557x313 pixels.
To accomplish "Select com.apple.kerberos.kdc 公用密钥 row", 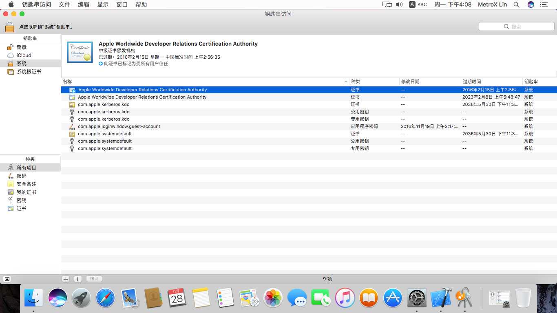I will 309,112.
